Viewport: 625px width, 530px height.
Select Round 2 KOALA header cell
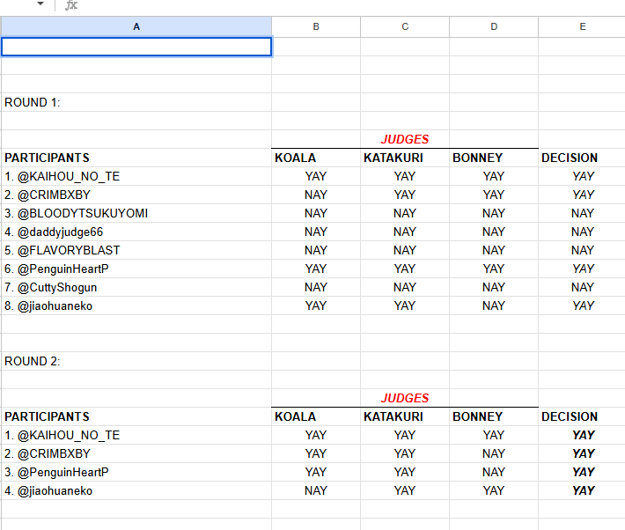(316, 416)
